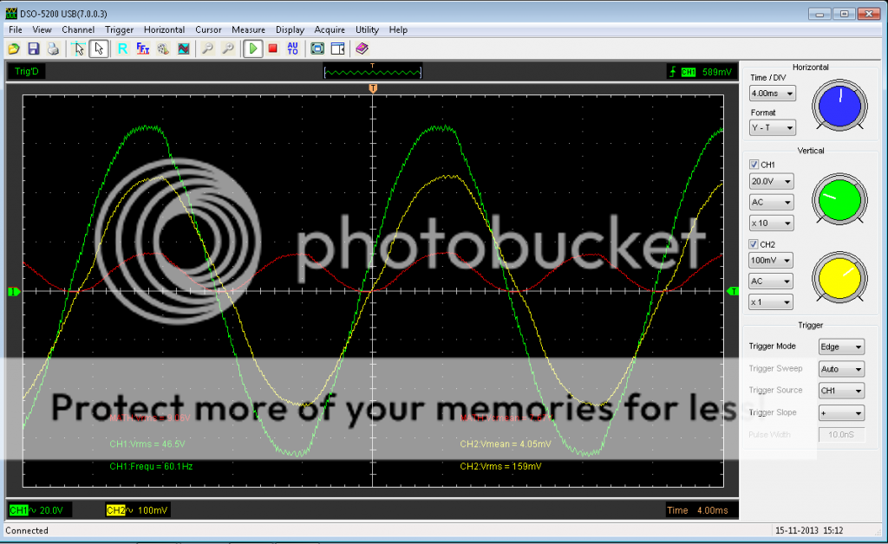The image size is (888, 544).
Task: Open the Display menu
Action: point(290,30)
